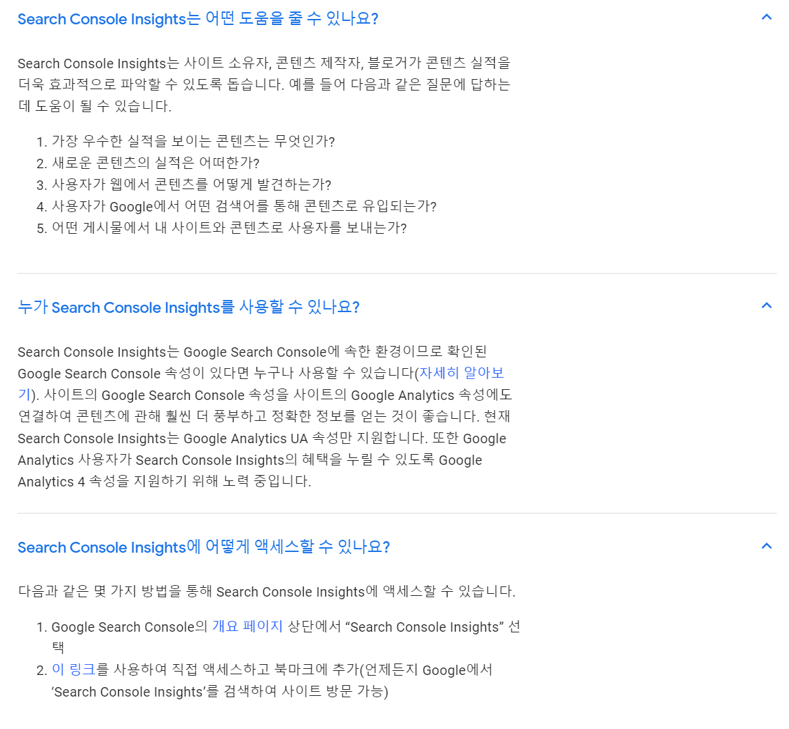Collapse the chevron beside 'Search Console Insights는 어떤 도움을' question

766,18
